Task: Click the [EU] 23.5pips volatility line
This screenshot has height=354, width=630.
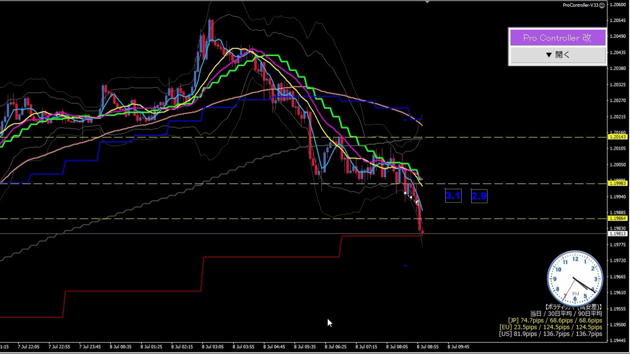Action: click(551, 327)
